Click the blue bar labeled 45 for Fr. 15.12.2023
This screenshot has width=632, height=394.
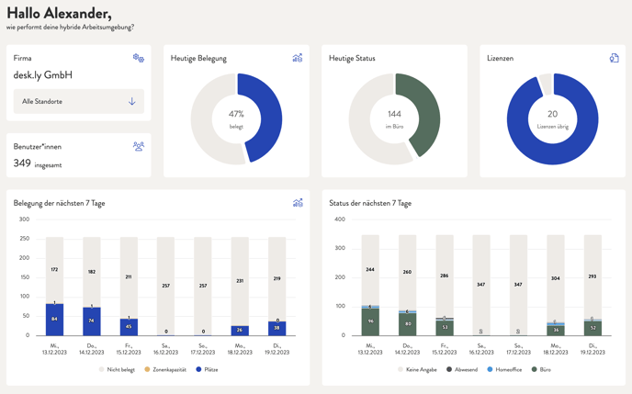point(129,327)
